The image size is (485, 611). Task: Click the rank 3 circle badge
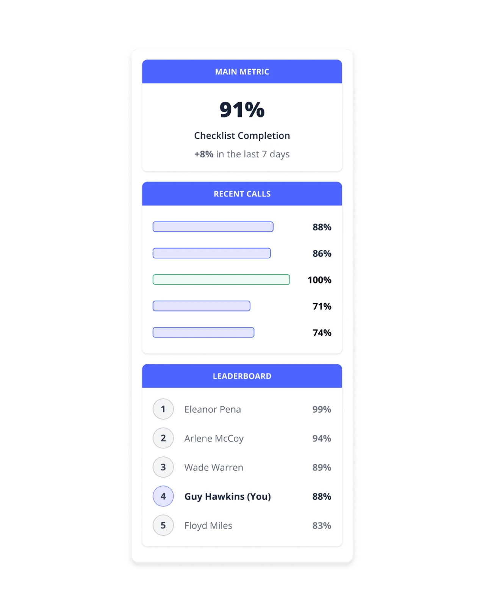[x=163, y=467]
